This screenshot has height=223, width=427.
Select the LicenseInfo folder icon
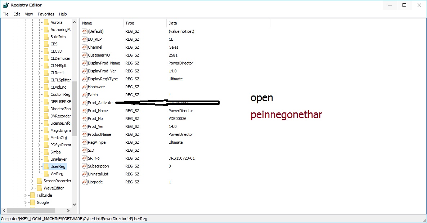46,123
